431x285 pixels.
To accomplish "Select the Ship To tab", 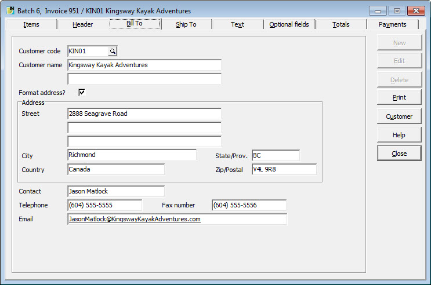I will [186, 24].
